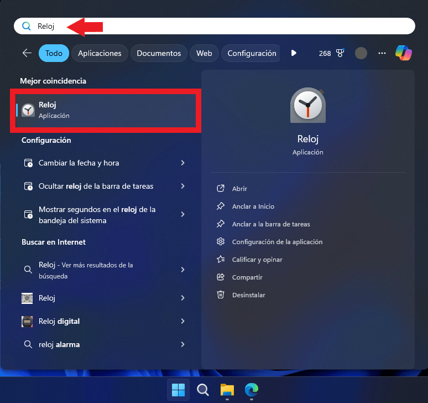Click pin icon beside Anclar a la barra
This screenshot has height=403, width=428.
221,224
